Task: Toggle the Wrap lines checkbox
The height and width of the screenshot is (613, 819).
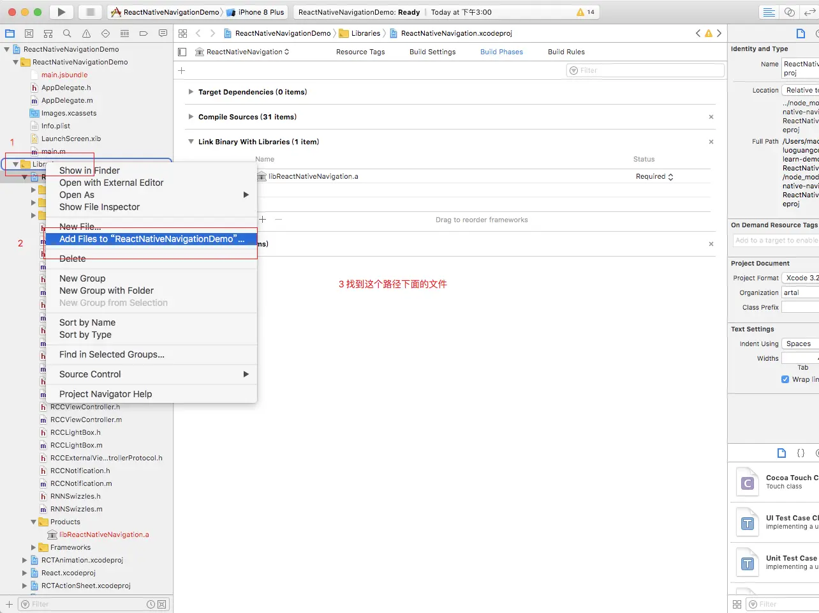Action: coord(785,379)
